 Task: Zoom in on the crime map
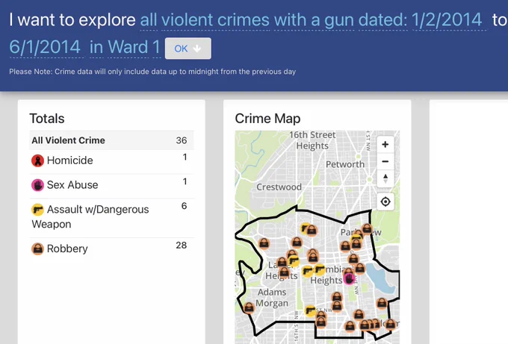[385, 144]
